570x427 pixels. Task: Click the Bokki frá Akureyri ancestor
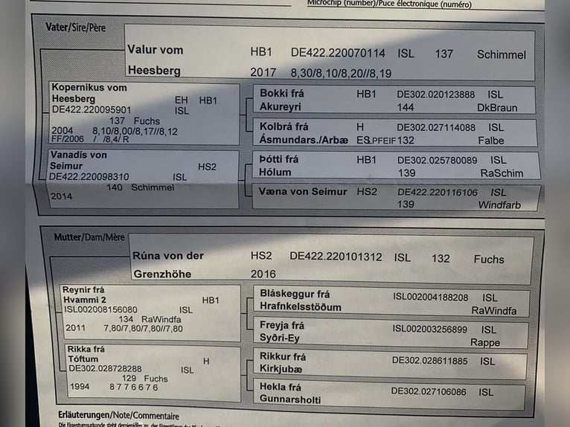(281, 100)
